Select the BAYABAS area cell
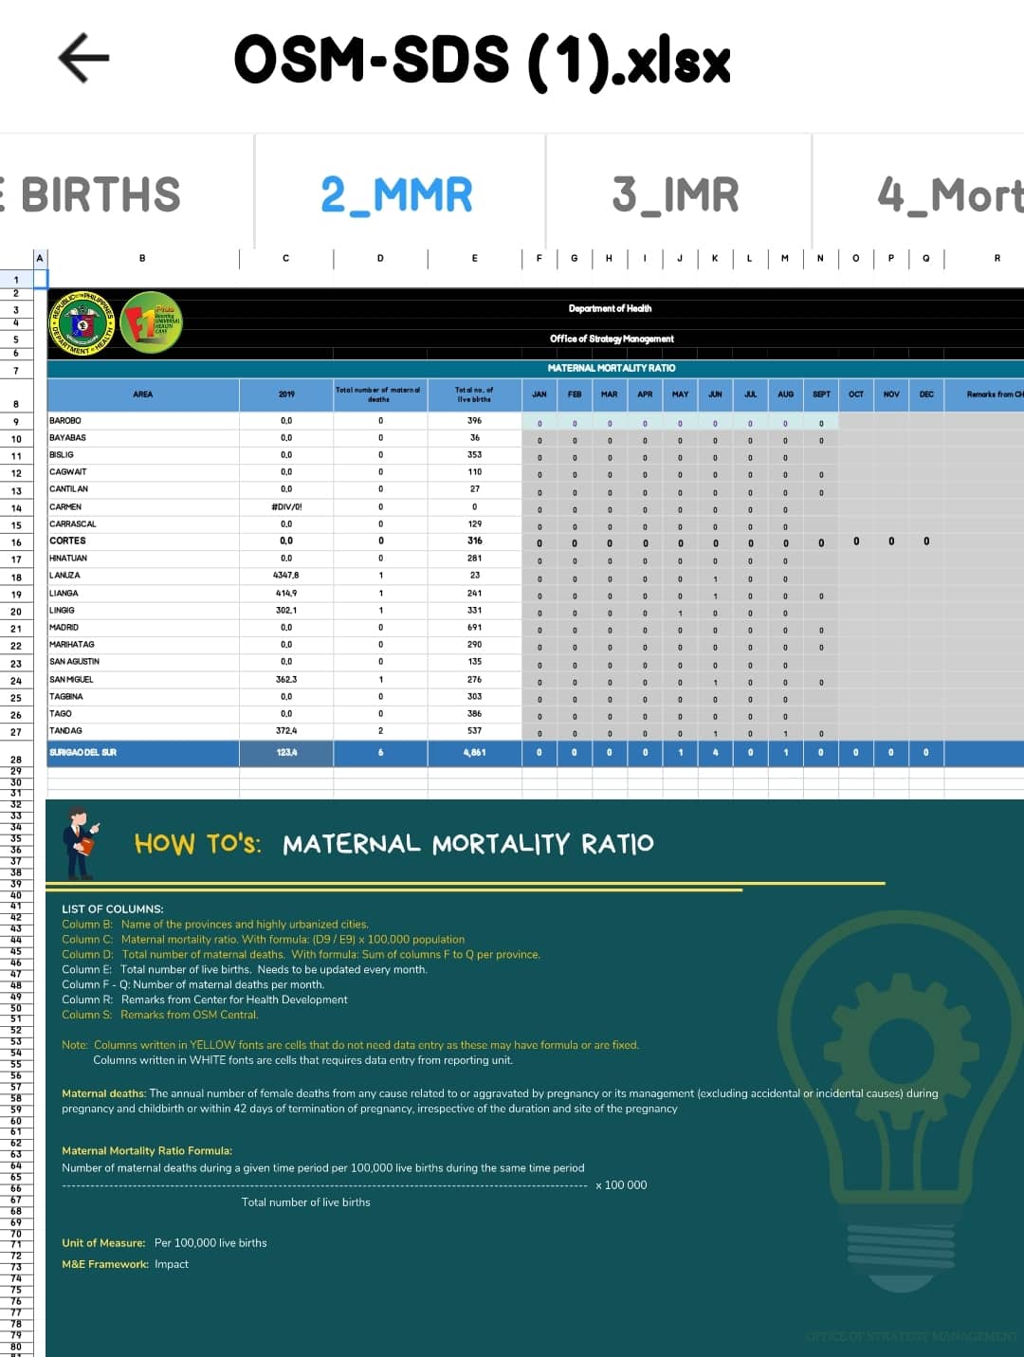This screenshot has width=1024, height=1357. pyautogui.click(x=143, y=437)
